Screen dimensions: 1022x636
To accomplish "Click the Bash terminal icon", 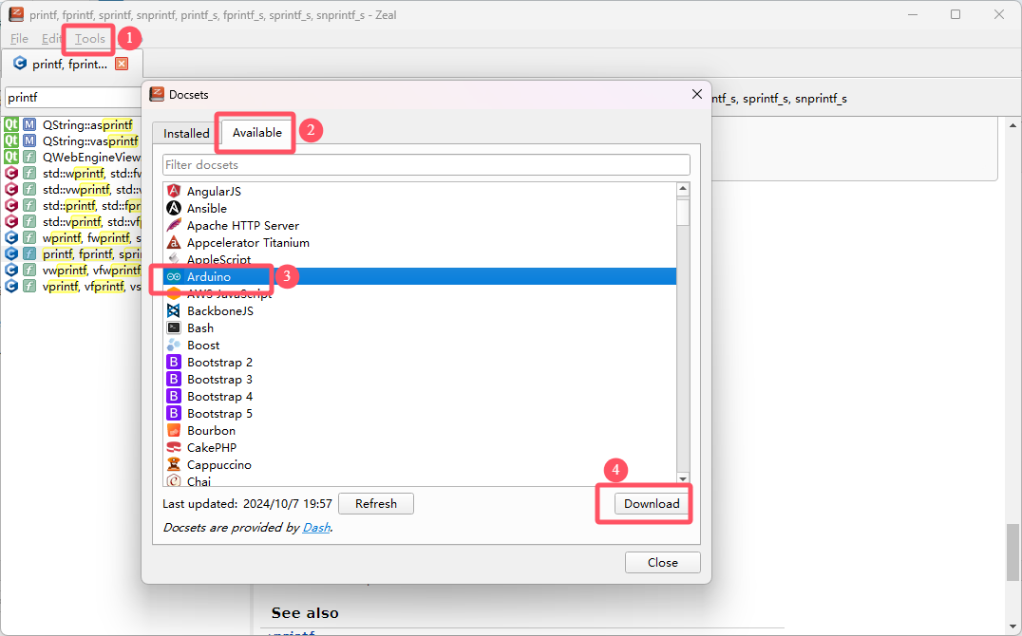I will tap(174, 327).
